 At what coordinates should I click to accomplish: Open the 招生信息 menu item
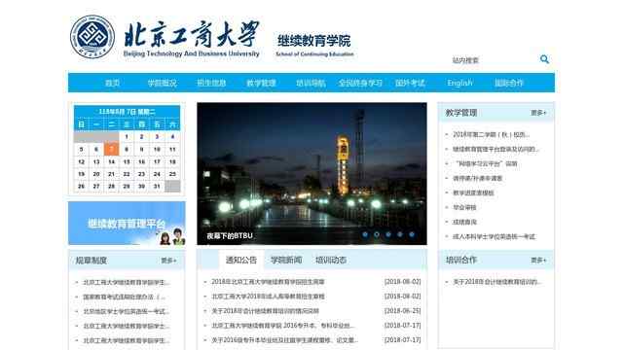tap(211, 83)
